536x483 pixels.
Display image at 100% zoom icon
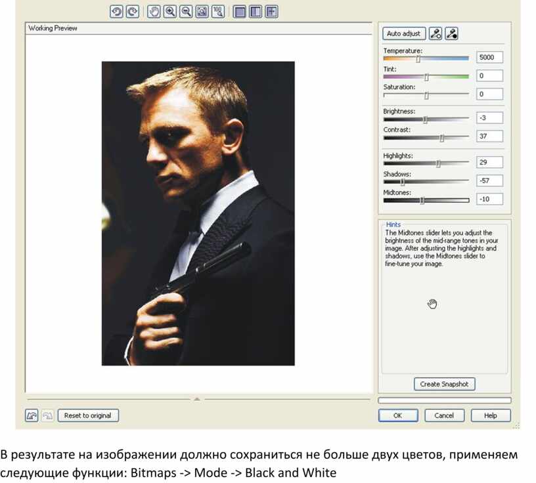point(218,12)
